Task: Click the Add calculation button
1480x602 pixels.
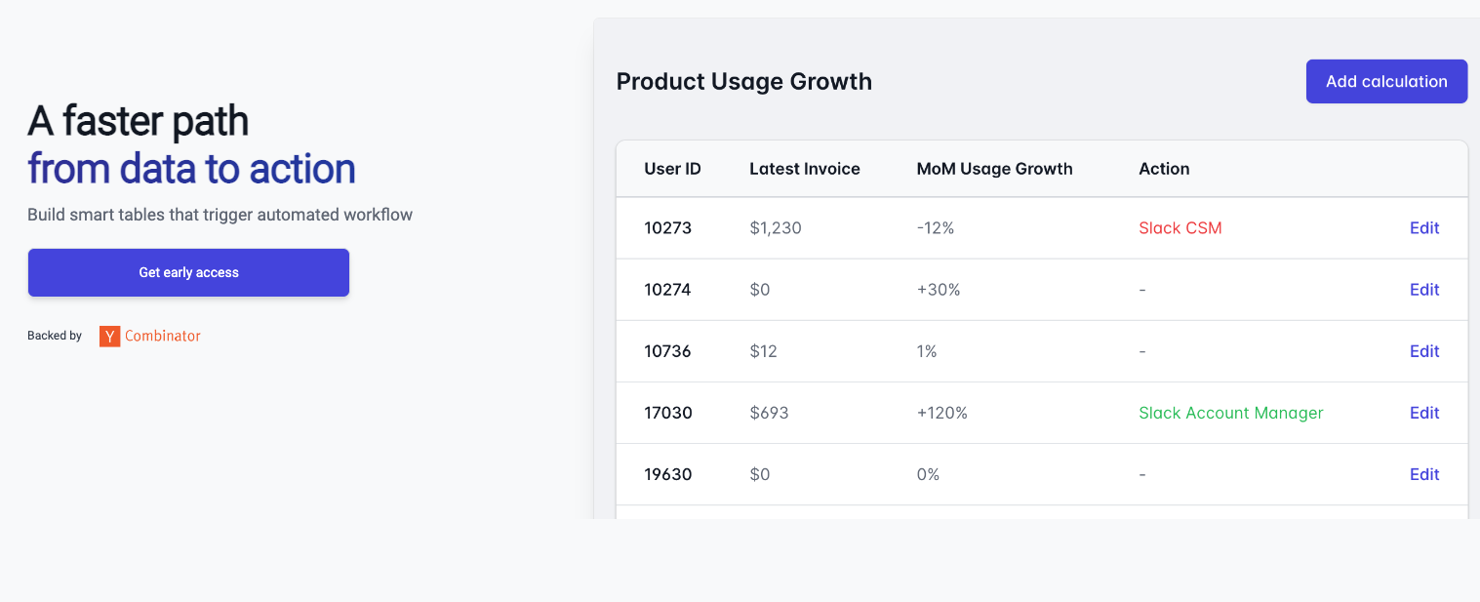Action: click(1386, 81)
